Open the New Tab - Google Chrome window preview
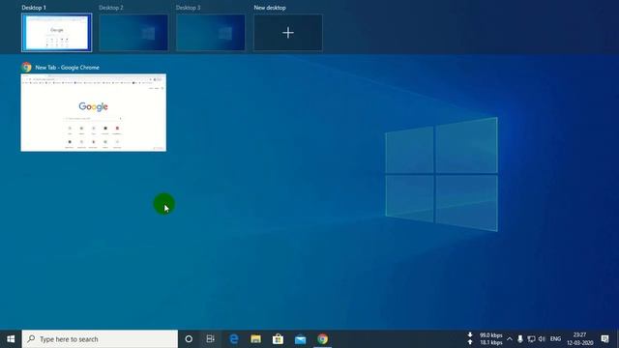Viewport: 619px width, 348px height. point(94,112)
